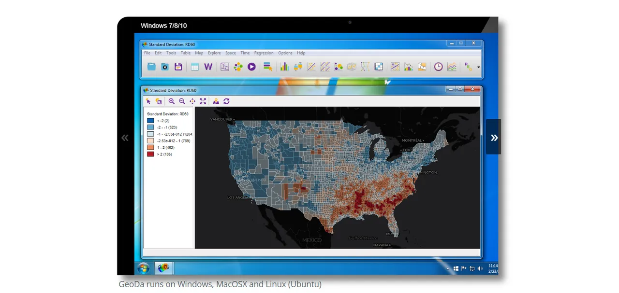Open a file with the folder icon

point(151,67)
